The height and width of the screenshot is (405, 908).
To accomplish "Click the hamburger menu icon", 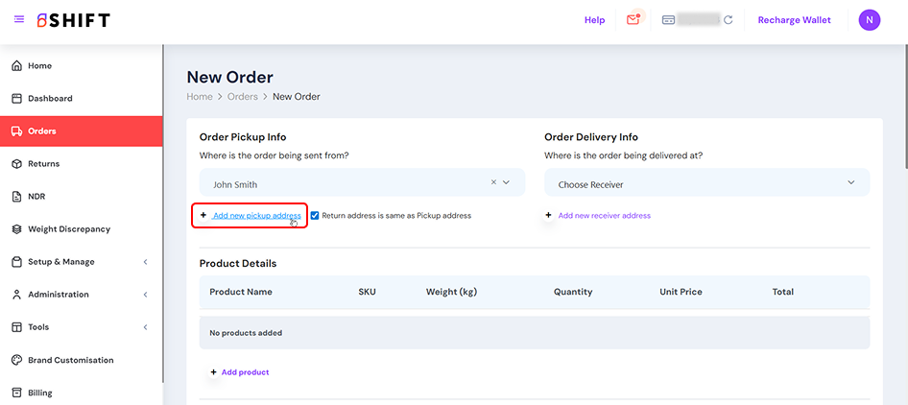I will (19, 19).
